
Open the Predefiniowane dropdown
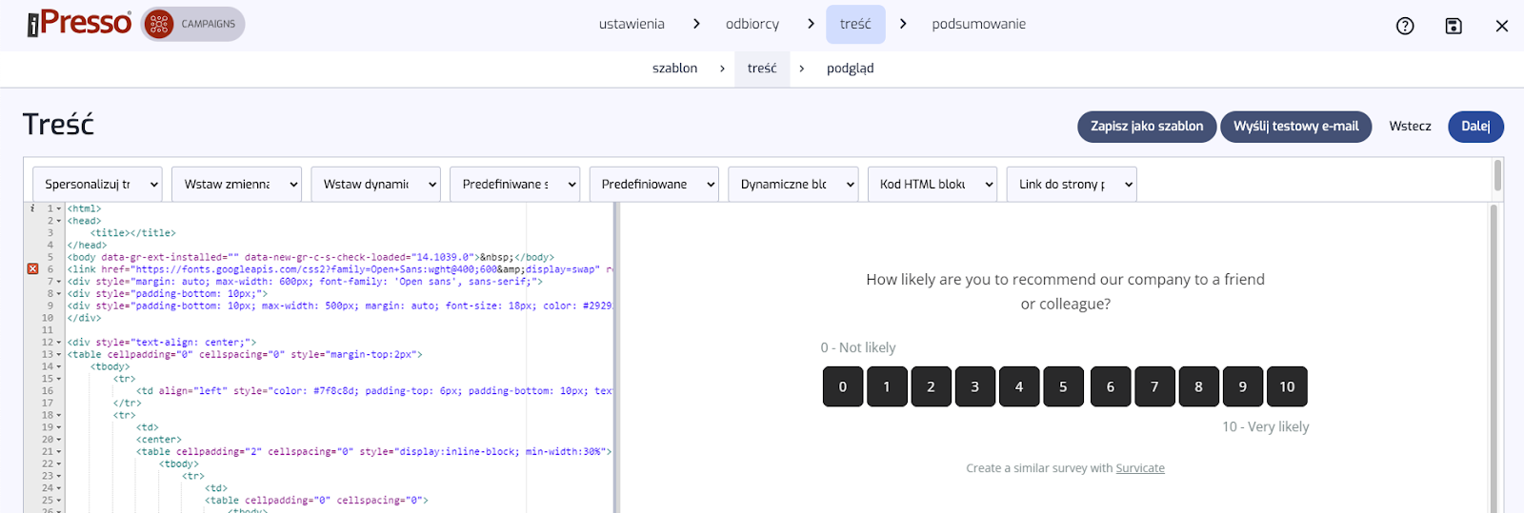(653, 184)
